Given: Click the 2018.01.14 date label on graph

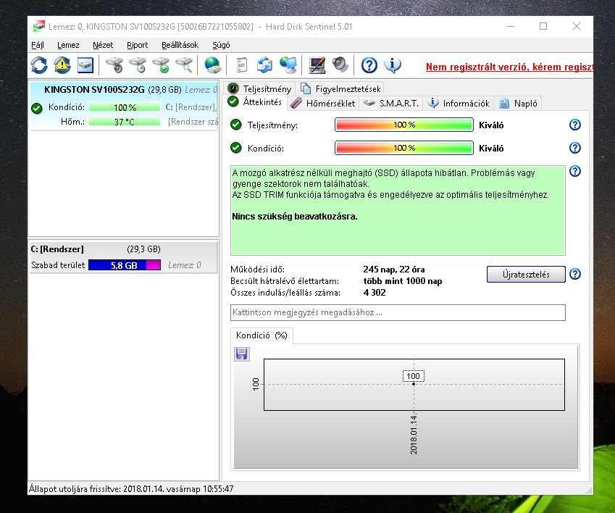Looking at the screenshot, I should point(414,434).
